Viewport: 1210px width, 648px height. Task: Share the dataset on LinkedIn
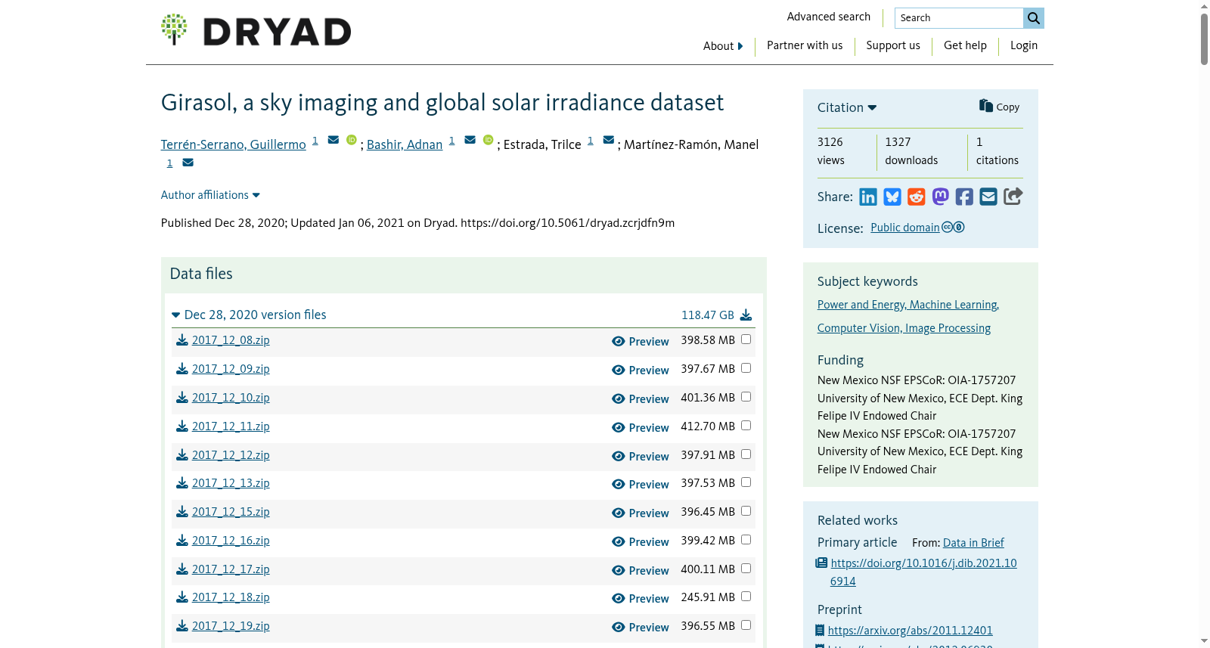coord(868,197)
